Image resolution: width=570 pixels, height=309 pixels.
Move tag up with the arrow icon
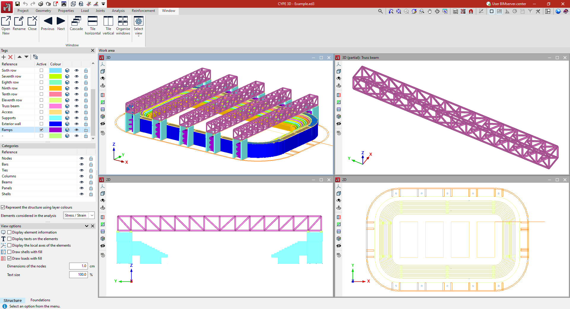20,57
